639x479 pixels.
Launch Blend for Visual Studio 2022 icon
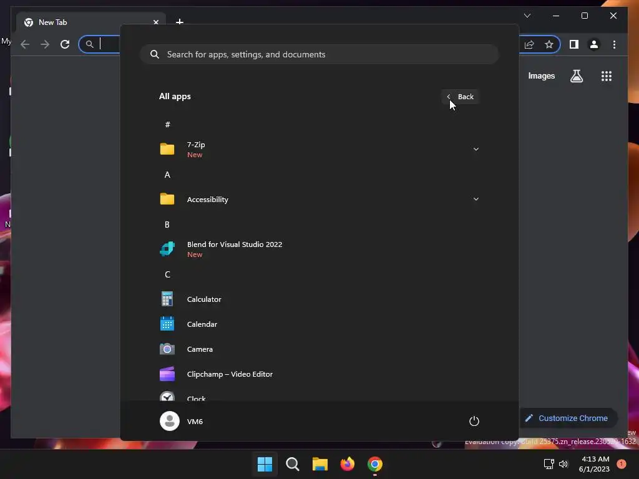point(167,249)
